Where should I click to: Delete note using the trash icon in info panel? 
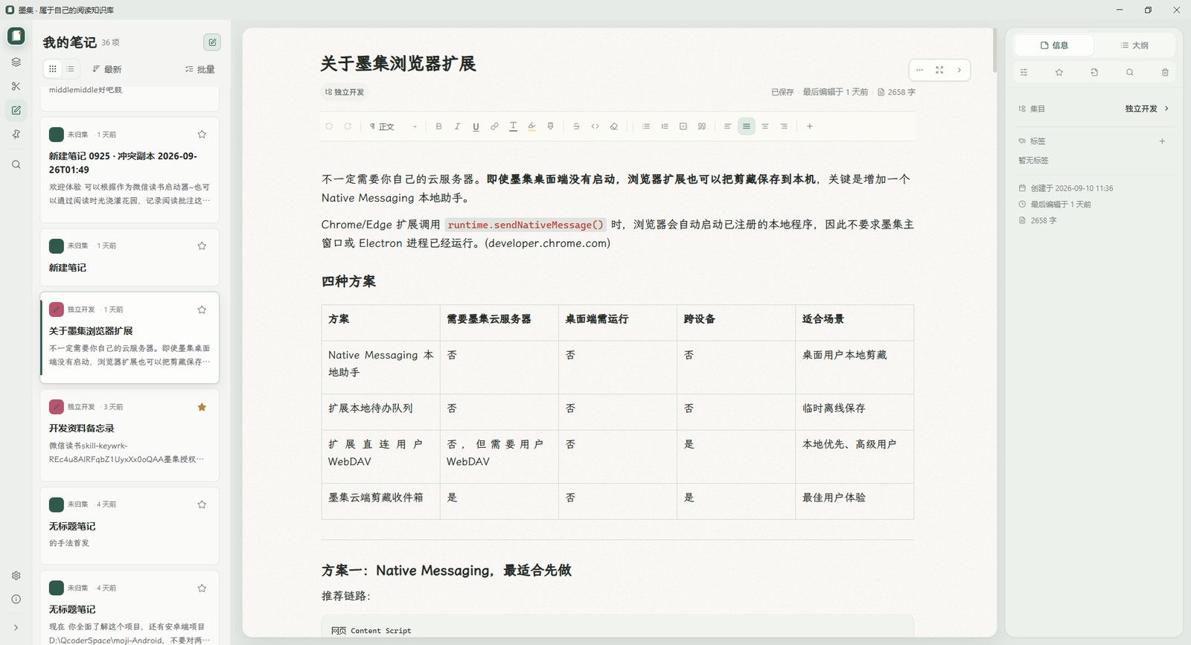pos(1165,72)
